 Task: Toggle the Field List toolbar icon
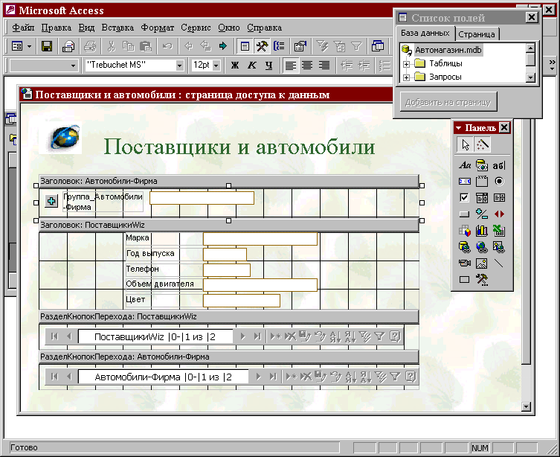[x=245, y=46]
